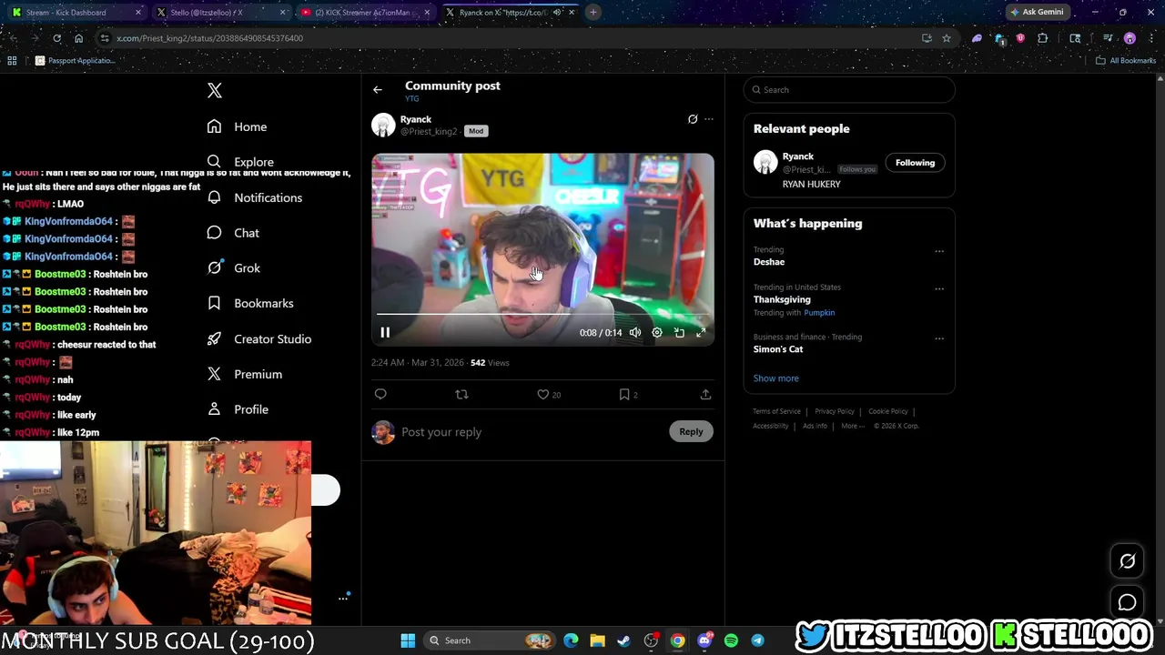The width and height of the screenshot is (1165, 655).
Task: Open the Passport Application bookmark
Action: click(x=76, y=61)
